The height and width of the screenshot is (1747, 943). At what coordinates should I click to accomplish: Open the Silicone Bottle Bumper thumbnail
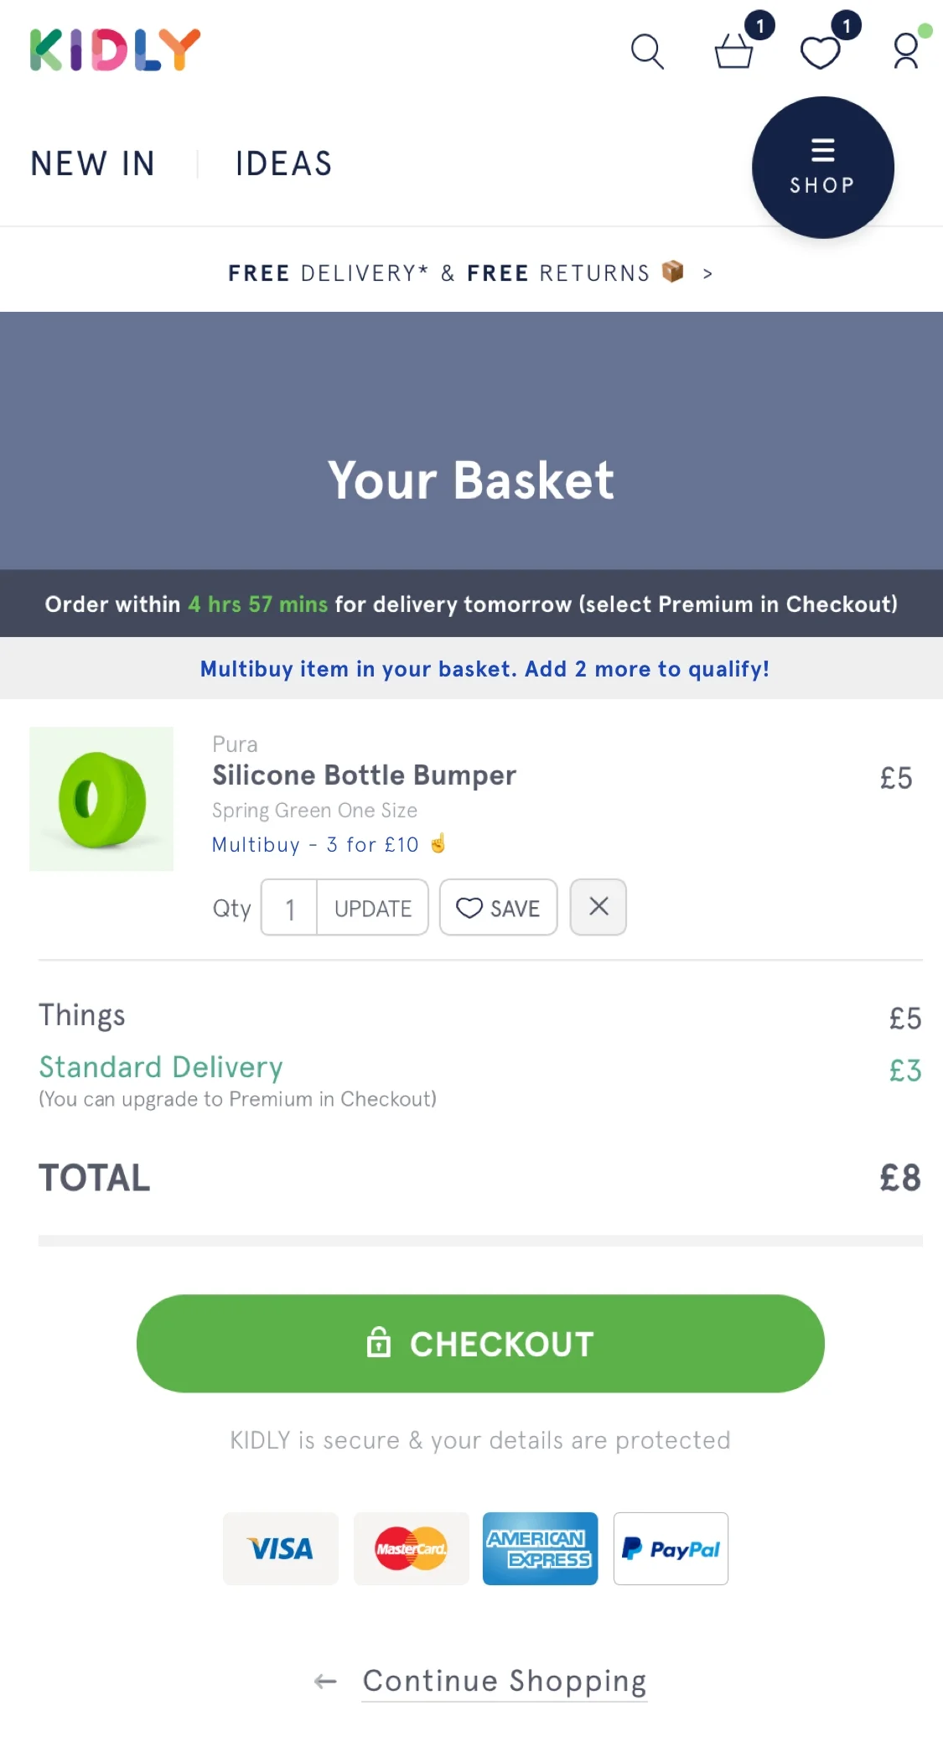[101, 799]
